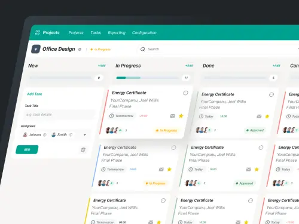Click mail icon on Done Today 18:00 card
Screen dimensions: 299x224
(259, 116)
